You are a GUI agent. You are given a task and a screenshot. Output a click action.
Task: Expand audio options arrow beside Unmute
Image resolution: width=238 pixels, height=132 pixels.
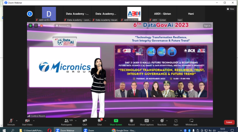pyautogui.click(x=17, y=121)
